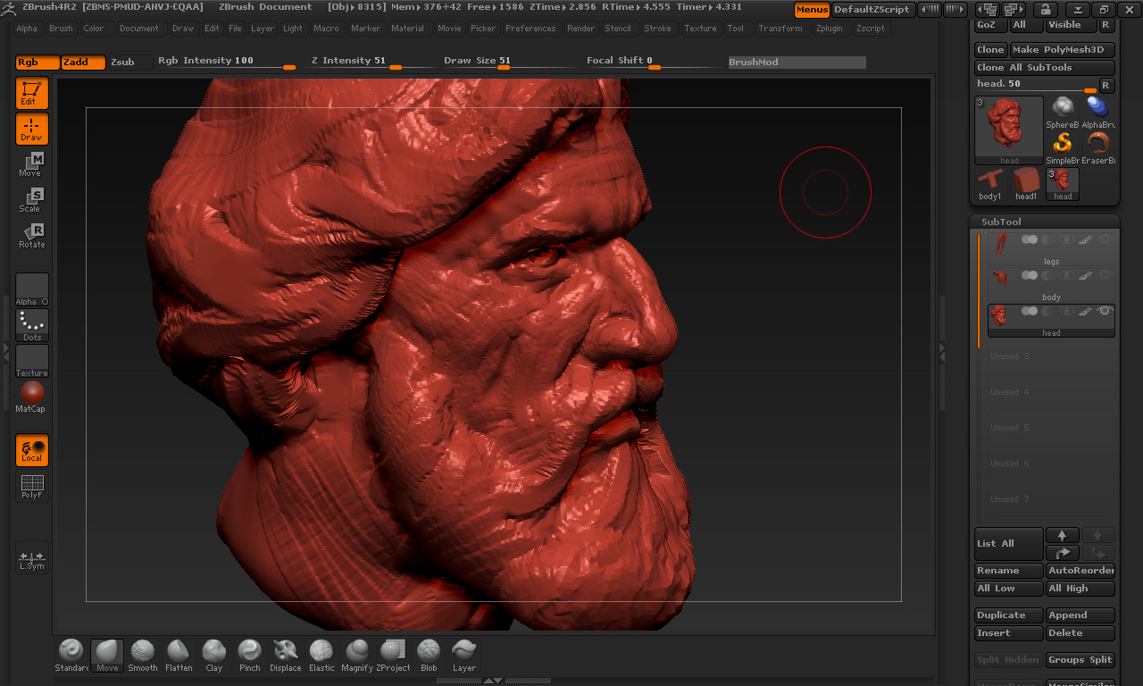Viewport: 1143px width, 686px height.
Task: Toggle PolyF wireframe display
Action: pyautogui.click(x=32, y=486)
